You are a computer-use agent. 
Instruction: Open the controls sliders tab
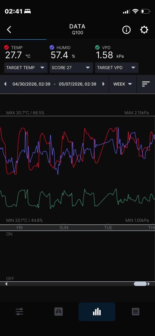click(x=19, y=311)
